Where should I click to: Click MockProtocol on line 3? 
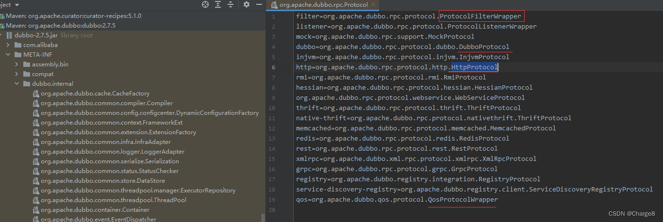pos(451,36)
